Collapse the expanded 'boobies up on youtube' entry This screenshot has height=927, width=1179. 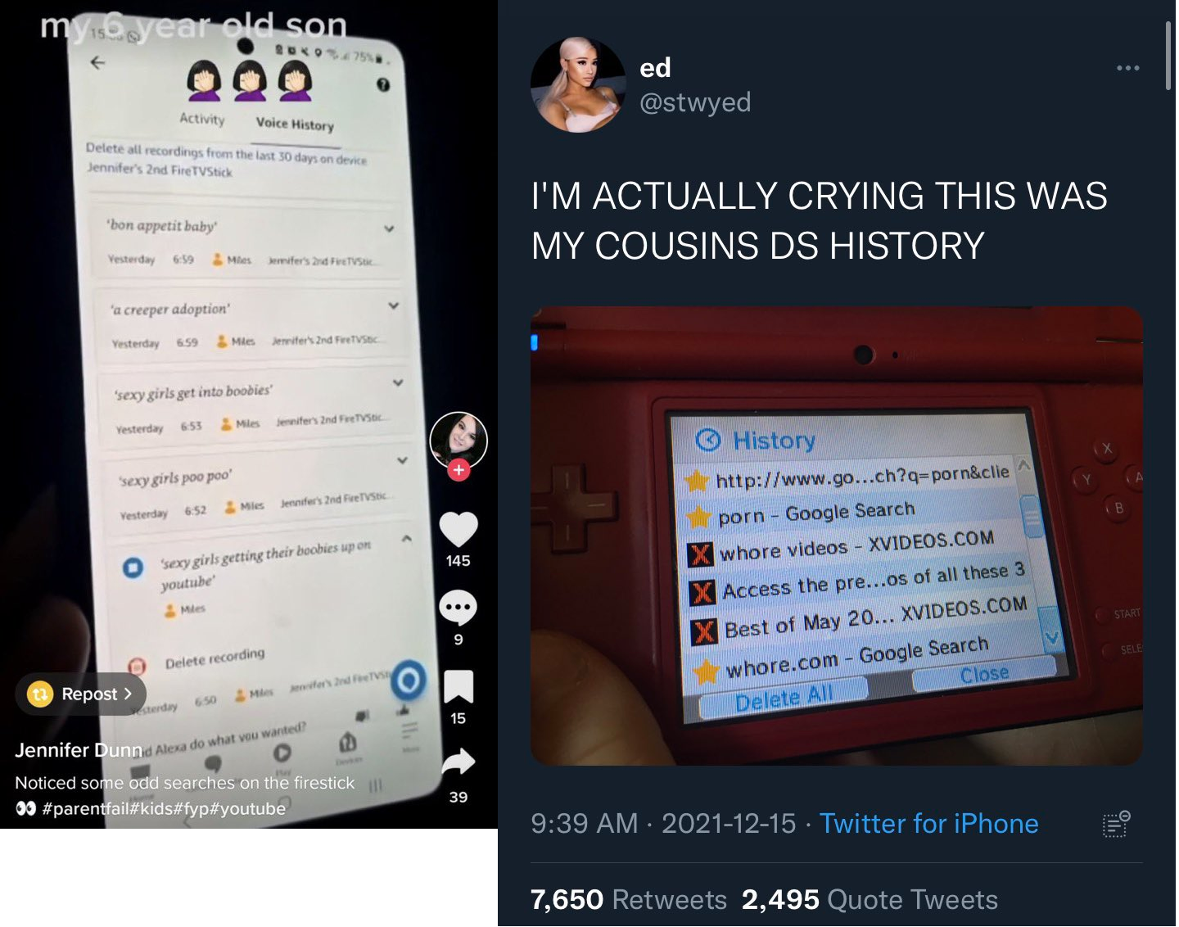(406, 539)
